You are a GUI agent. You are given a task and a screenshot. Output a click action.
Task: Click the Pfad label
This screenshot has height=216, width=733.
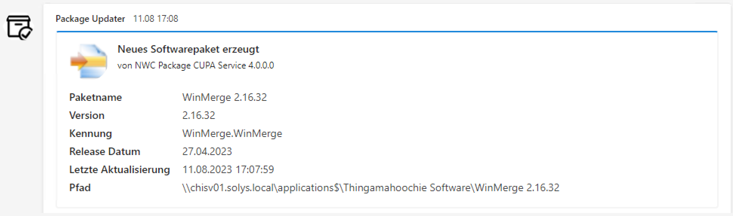80,188
